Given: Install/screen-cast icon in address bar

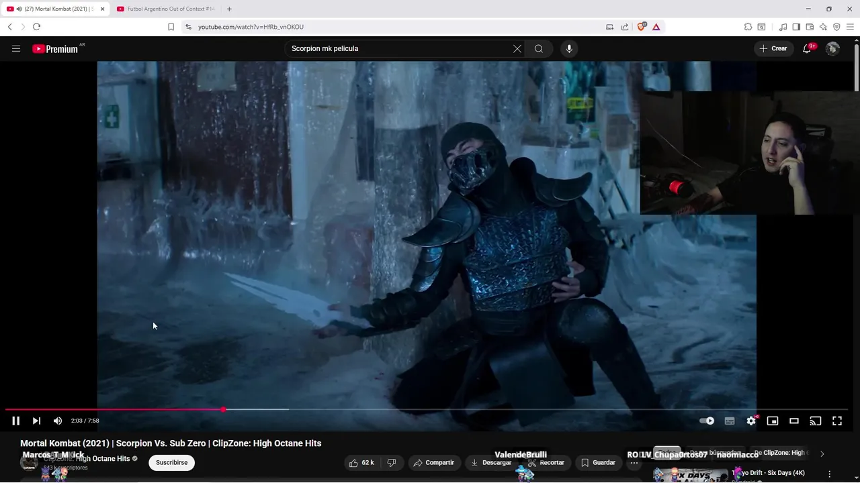Looking at the screenshot, I should [x=609, y=27].
